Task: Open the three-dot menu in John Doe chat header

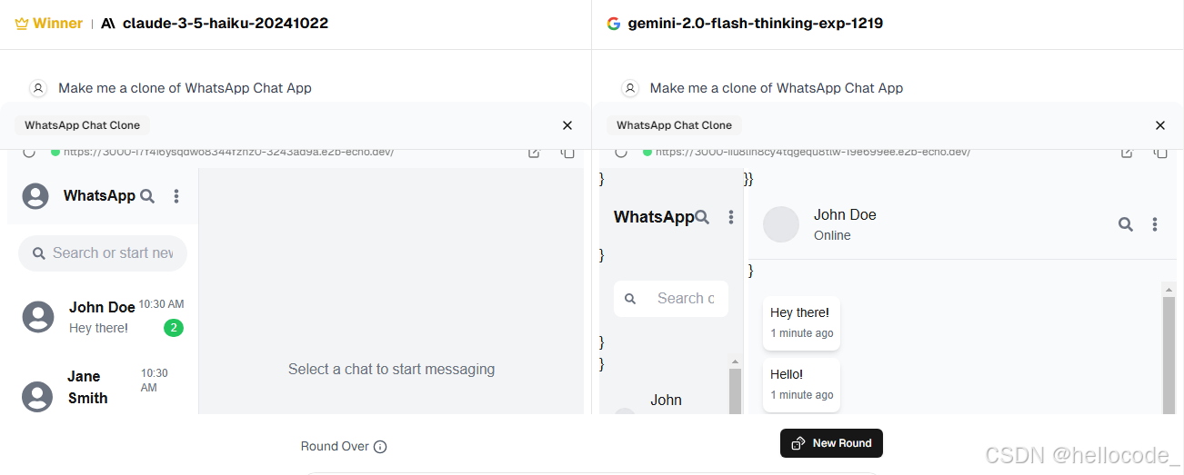Action: coord(1155,224)
